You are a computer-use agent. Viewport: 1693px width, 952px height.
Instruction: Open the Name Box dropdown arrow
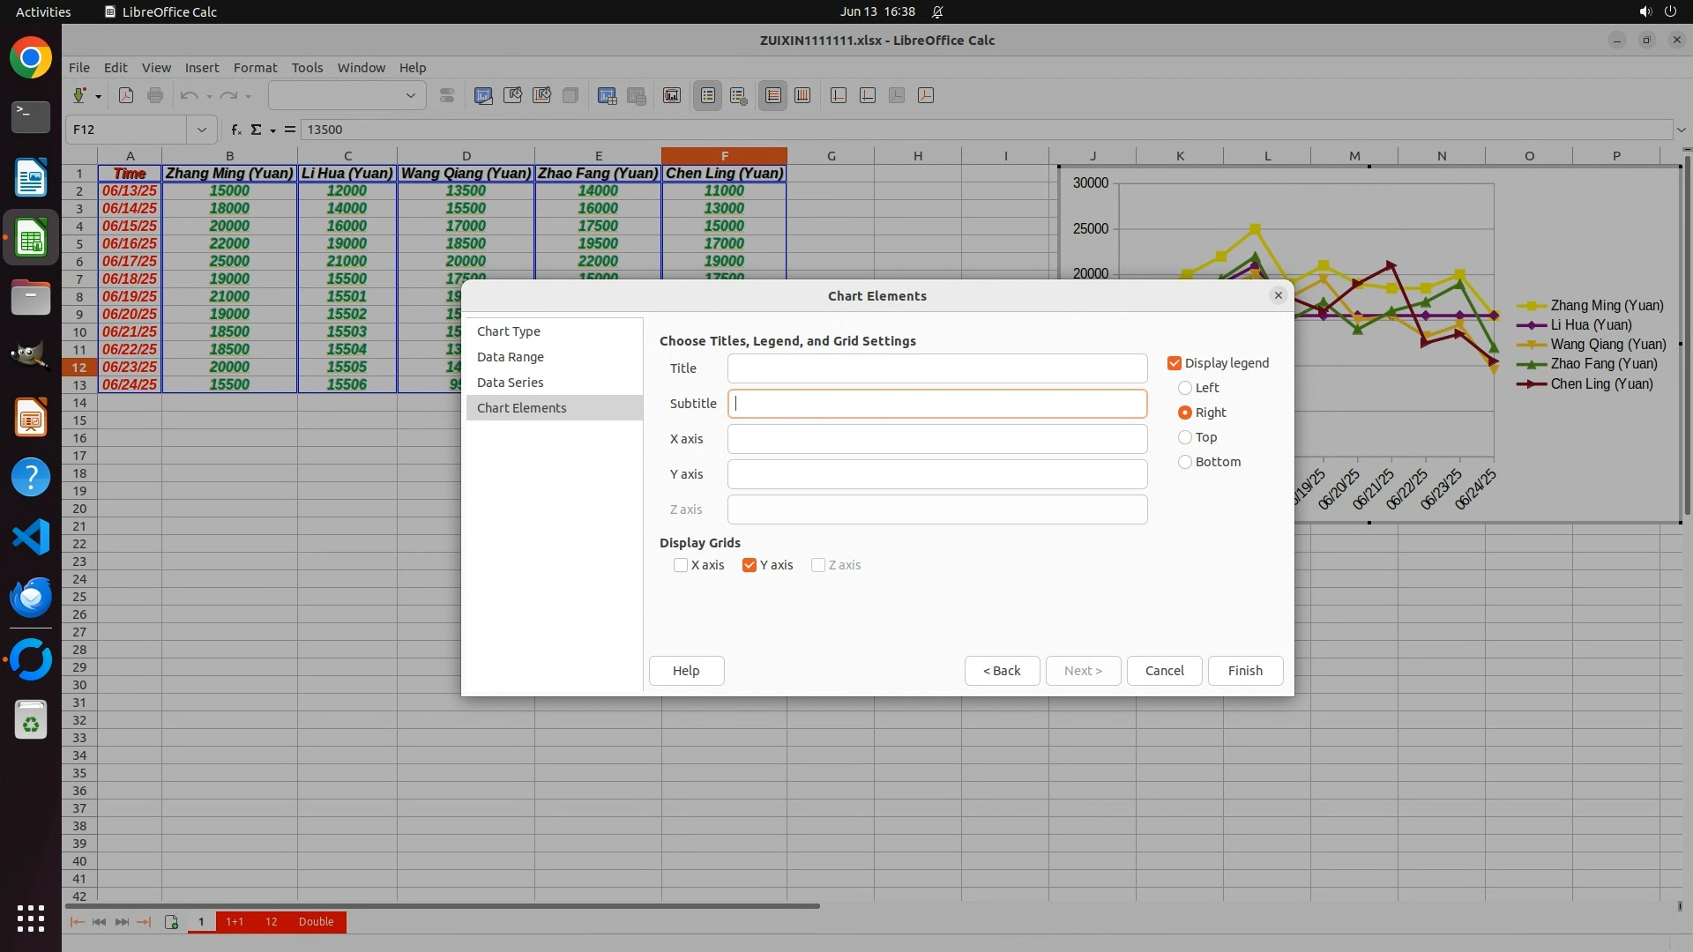202,130
